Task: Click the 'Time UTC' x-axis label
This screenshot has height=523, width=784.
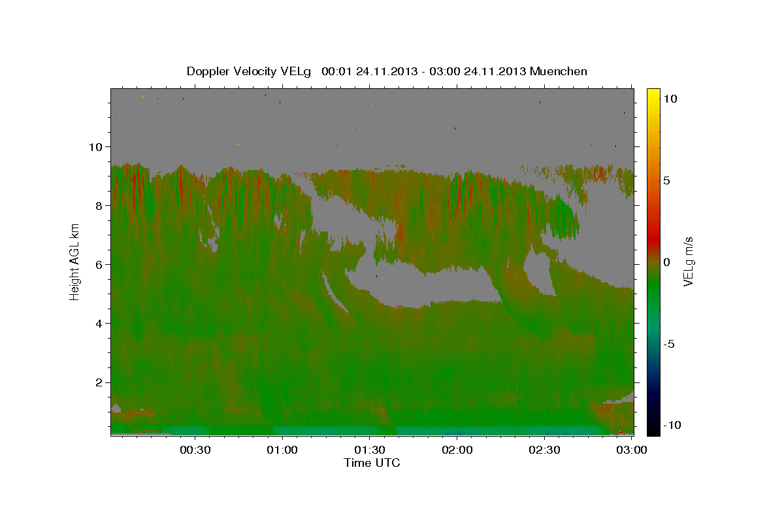Action: pos(372,463)
